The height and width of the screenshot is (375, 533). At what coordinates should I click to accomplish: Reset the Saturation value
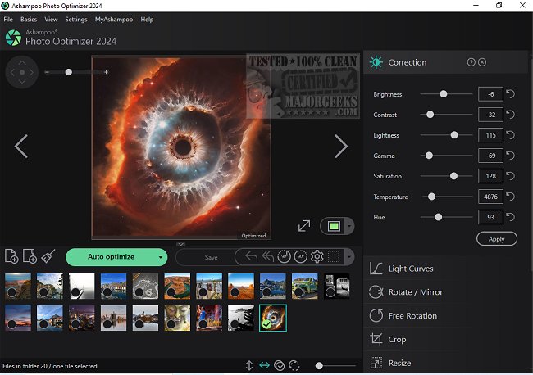pyautogui.click(x=510, y=176)
